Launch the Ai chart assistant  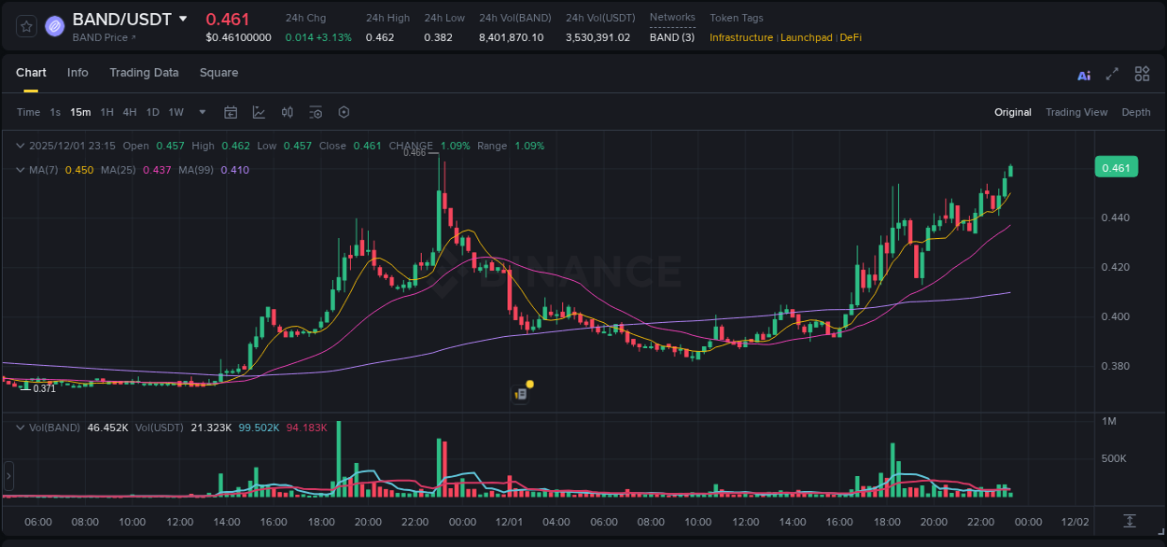click(1084, 74)
